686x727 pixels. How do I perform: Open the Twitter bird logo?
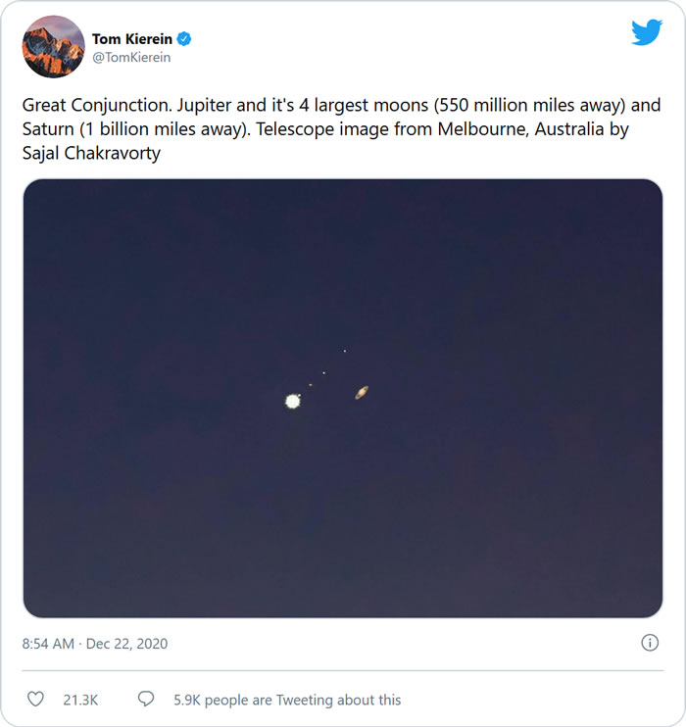tap(647, 32)
